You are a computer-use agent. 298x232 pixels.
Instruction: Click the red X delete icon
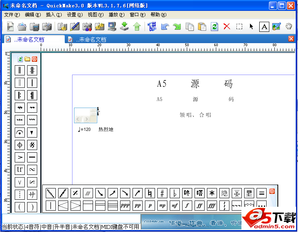(x=227, y=26)
